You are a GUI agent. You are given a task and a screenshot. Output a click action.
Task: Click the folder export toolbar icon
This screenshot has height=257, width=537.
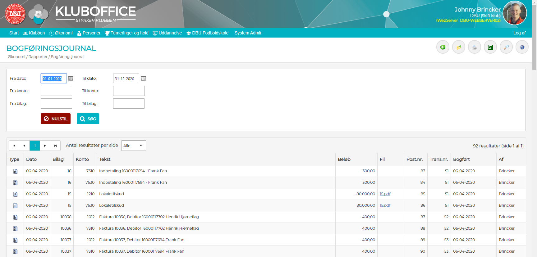458,47
